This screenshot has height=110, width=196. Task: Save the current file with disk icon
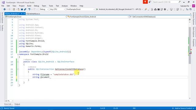(22, 9)
